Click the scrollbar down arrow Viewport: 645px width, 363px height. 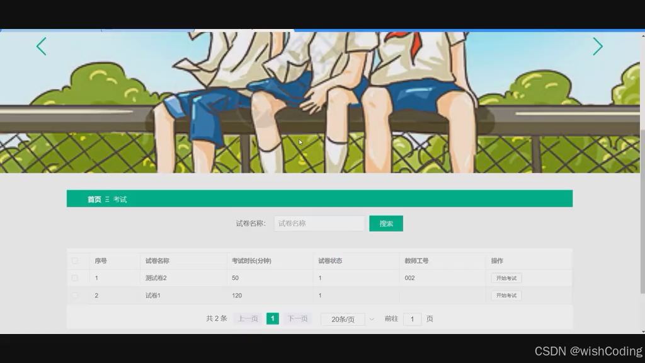(x=642, y=331)
